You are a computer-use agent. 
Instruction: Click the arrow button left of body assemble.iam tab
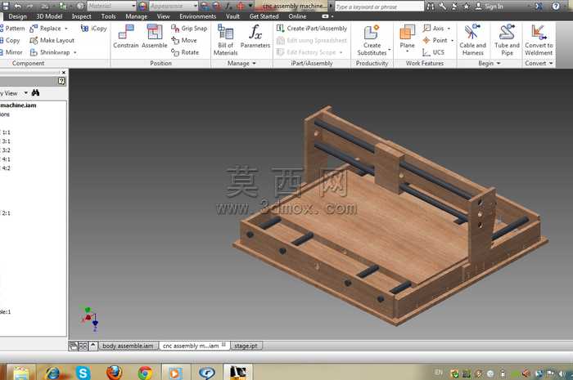[92, 346]
